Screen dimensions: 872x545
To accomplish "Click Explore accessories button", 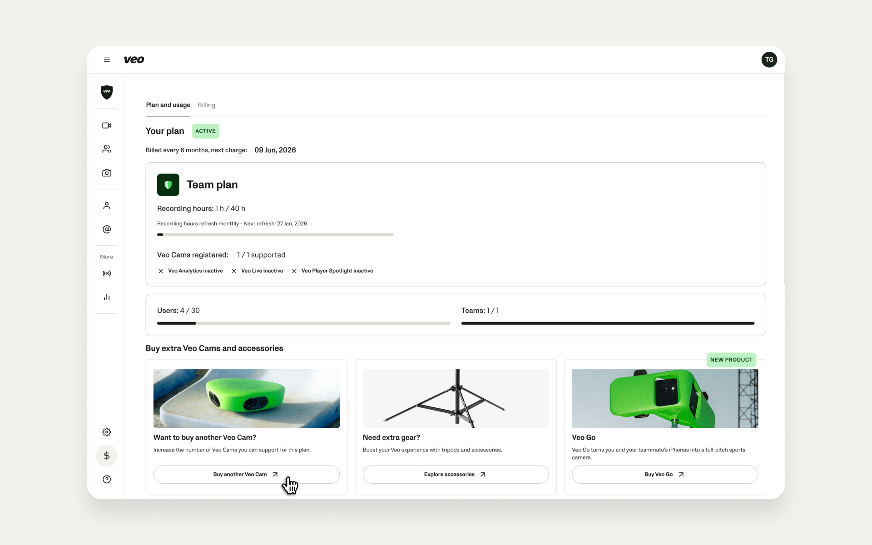I will pos(456,474).
